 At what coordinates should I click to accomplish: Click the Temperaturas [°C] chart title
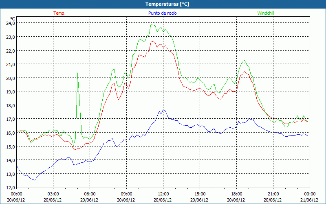click(167, 4)
